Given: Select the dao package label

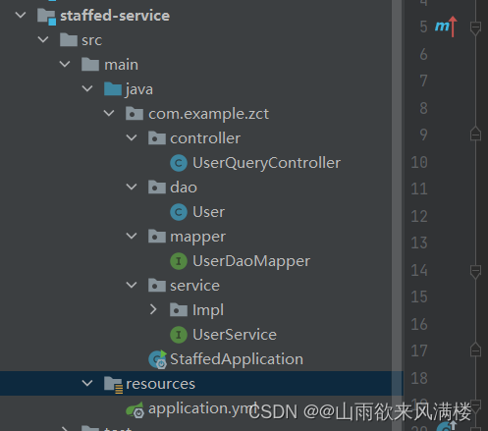Looking at the screenshot, I should click(184, 188).
